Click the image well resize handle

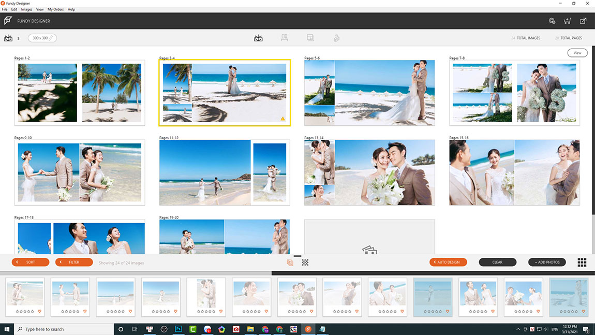coord(297,256)
